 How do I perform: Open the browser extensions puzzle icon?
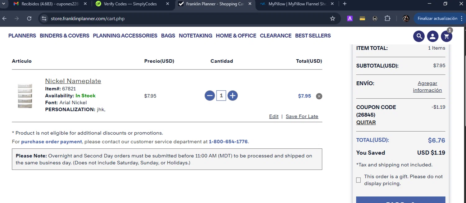(x=387, y=19)
